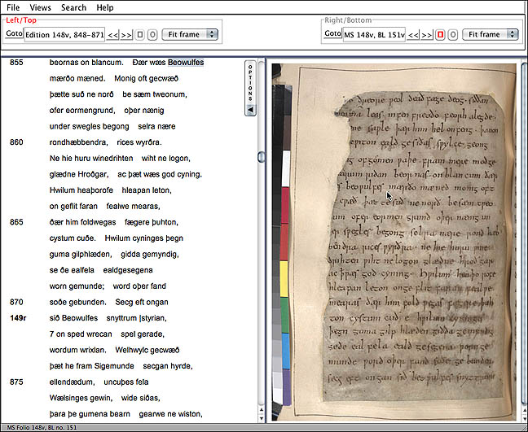Click 'guma gilphlæden,' in the edition text

[x=81, y=255]
